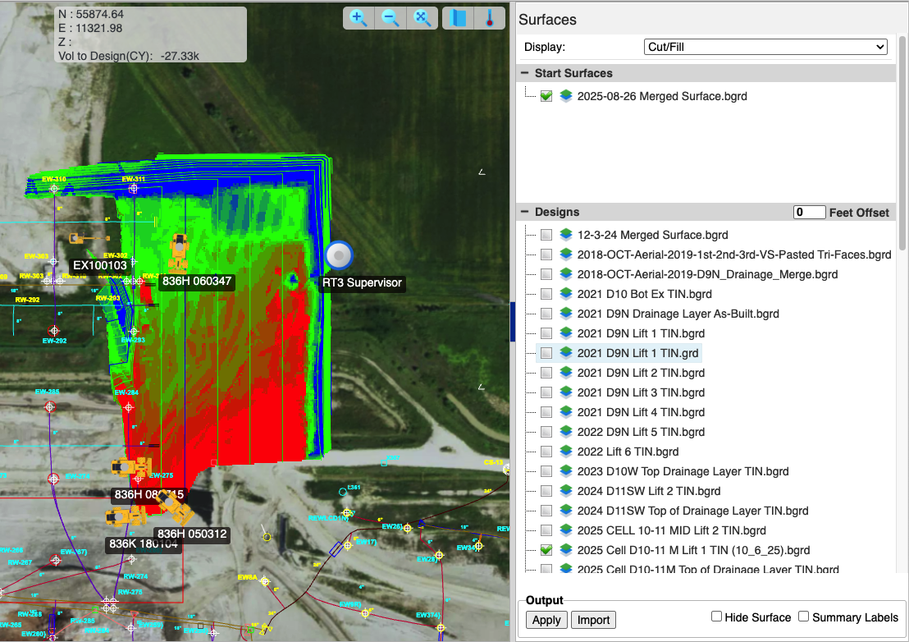Select the 836K 180104 compactor icon
The image size is (909, 642).
coord(126,516)
